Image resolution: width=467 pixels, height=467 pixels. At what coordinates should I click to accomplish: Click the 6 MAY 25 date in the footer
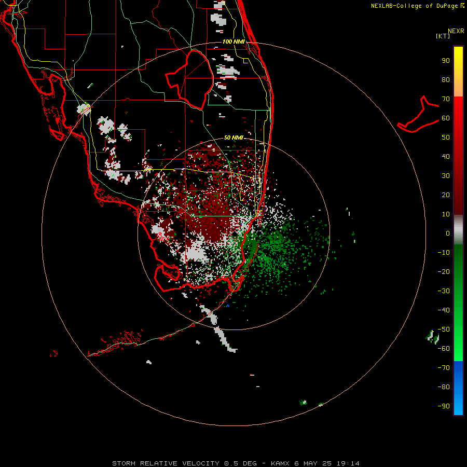pos(313,463)
